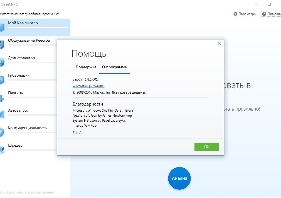281x198 pixels.
Task: Click the Благодарности heading
Action: [x=88, y=104]
